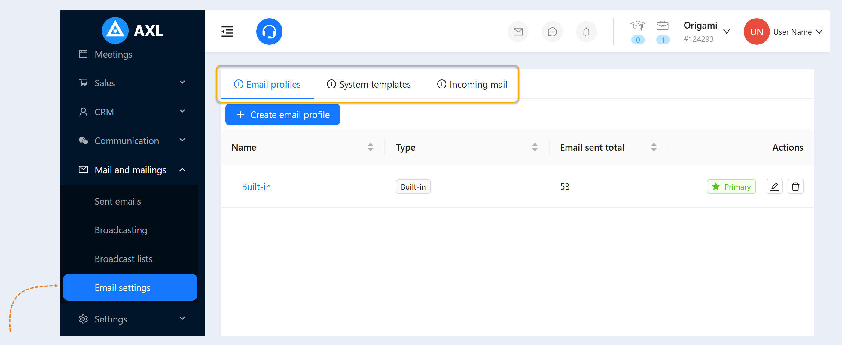Click the AXL logo icon
Image resolution: width=842 pixels, height=345 pixels.
115,30
